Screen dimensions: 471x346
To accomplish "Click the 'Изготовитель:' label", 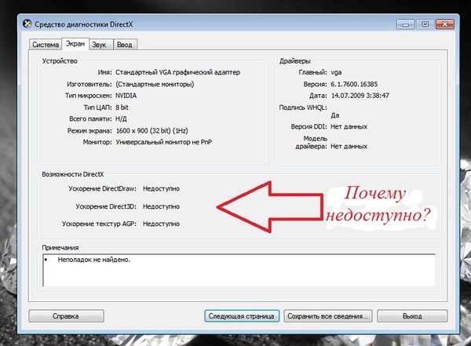I will tap(89, 84).
